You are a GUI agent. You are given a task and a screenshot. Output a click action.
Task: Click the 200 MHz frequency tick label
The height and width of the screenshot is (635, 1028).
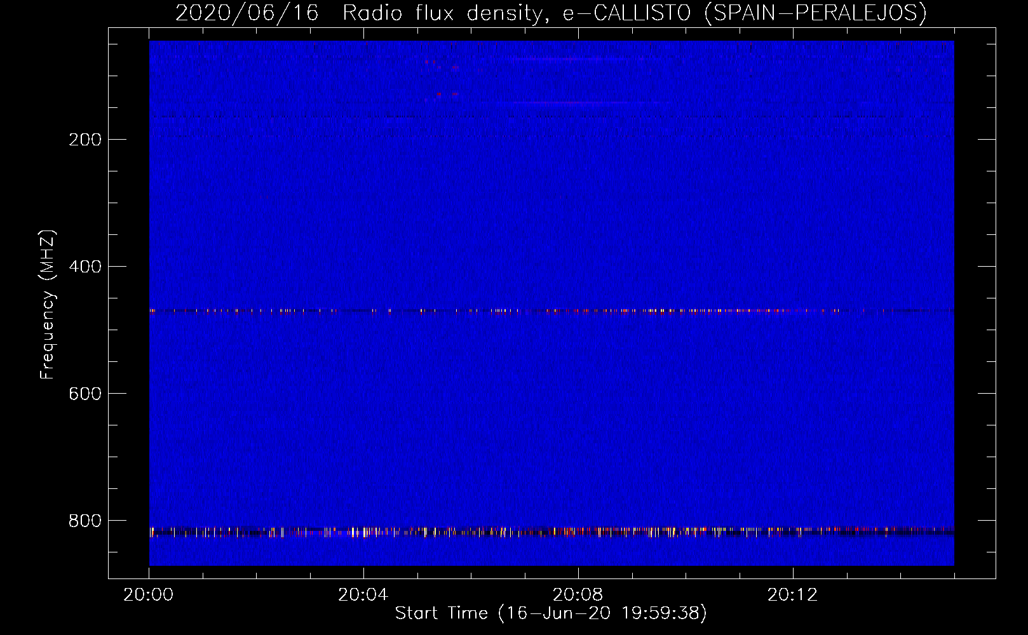click(x=85, y=139)
